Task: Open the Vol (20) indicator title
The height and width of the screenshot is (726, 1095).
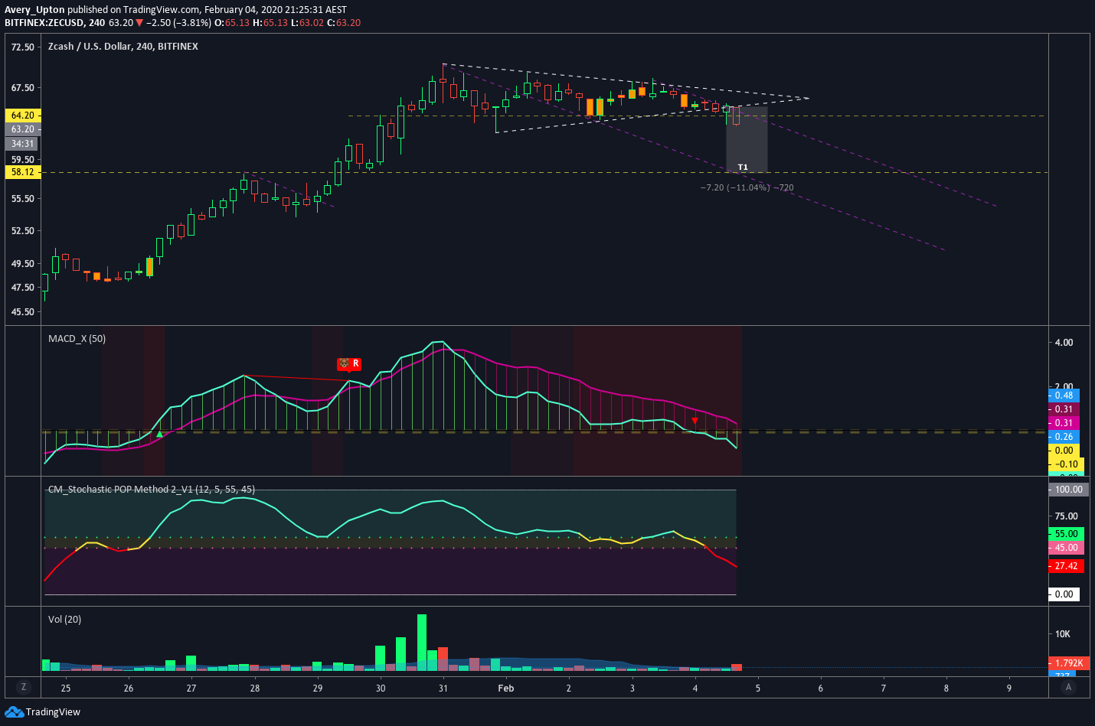Action: point(64,619)
